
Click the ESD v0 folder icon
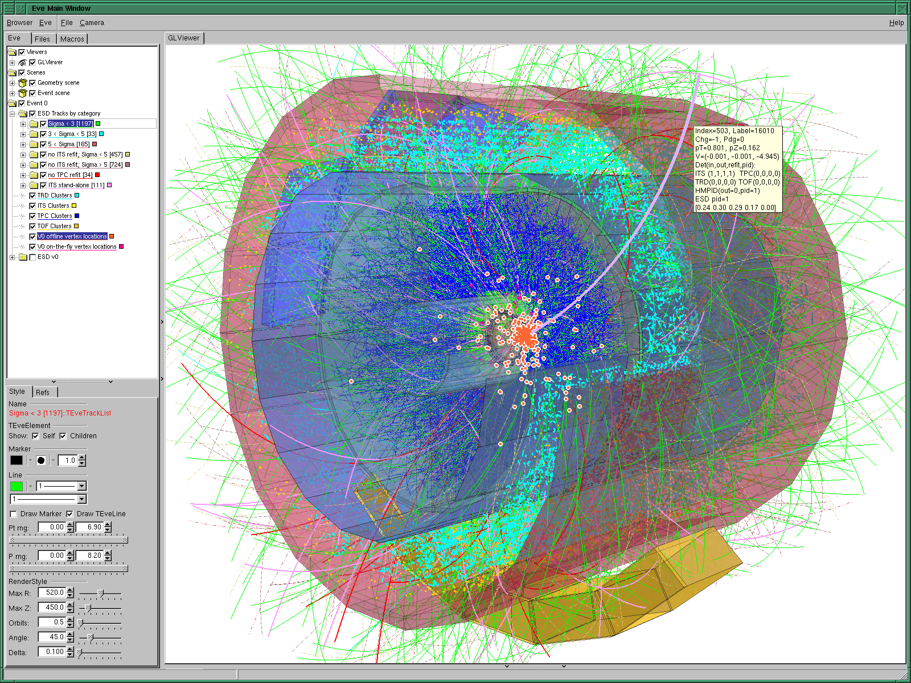(23, 257)
